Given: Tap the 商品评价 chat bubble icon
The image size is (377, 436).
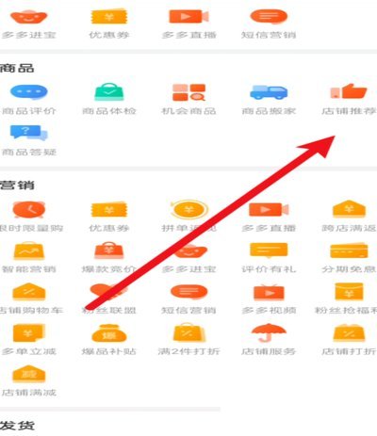Looking at the screenshot, I should point(29,92).
